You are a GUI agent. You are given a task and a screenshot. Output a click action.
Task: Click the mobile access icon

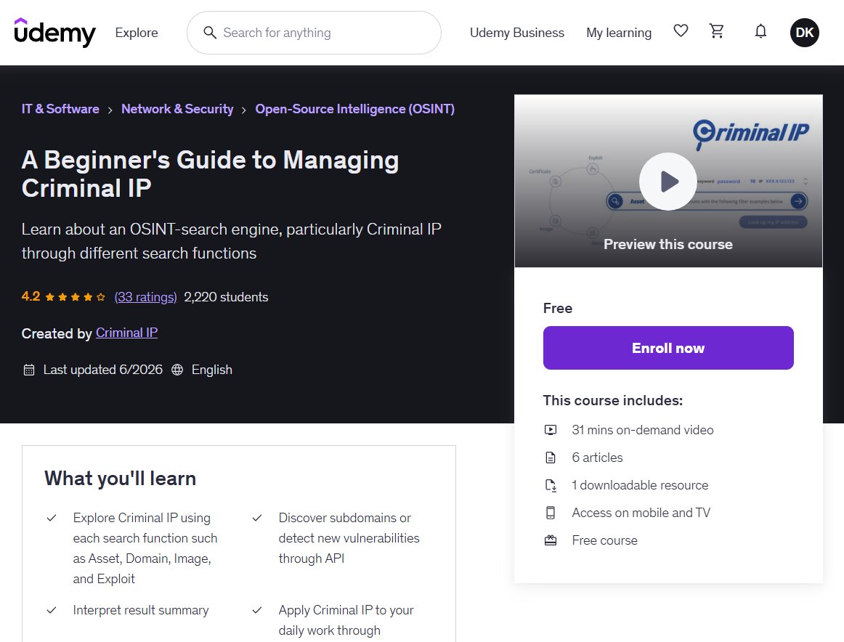point(550,513)
